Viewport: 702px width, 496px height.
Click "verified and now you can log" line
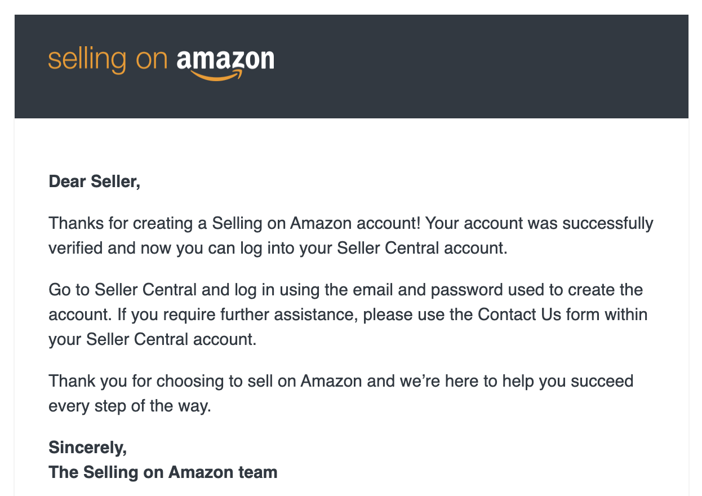pos(155,248)
